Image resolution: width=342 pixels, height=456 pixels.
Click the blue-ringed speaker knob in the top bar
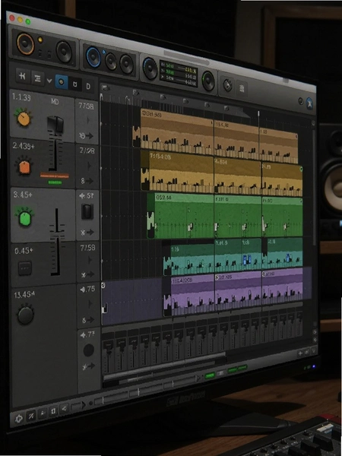[x=93, y=57]
